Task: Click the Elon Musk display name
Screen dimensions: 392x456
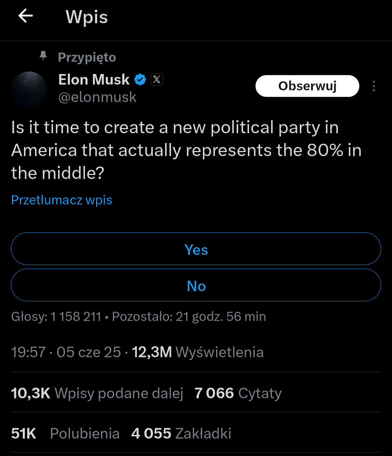Action: (x=94, y=80)
